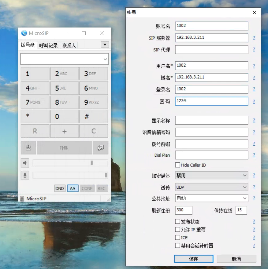Check the 发布状态 checkbox
The height and width of the screenshot is (269, 268).
tap(177, 221)
